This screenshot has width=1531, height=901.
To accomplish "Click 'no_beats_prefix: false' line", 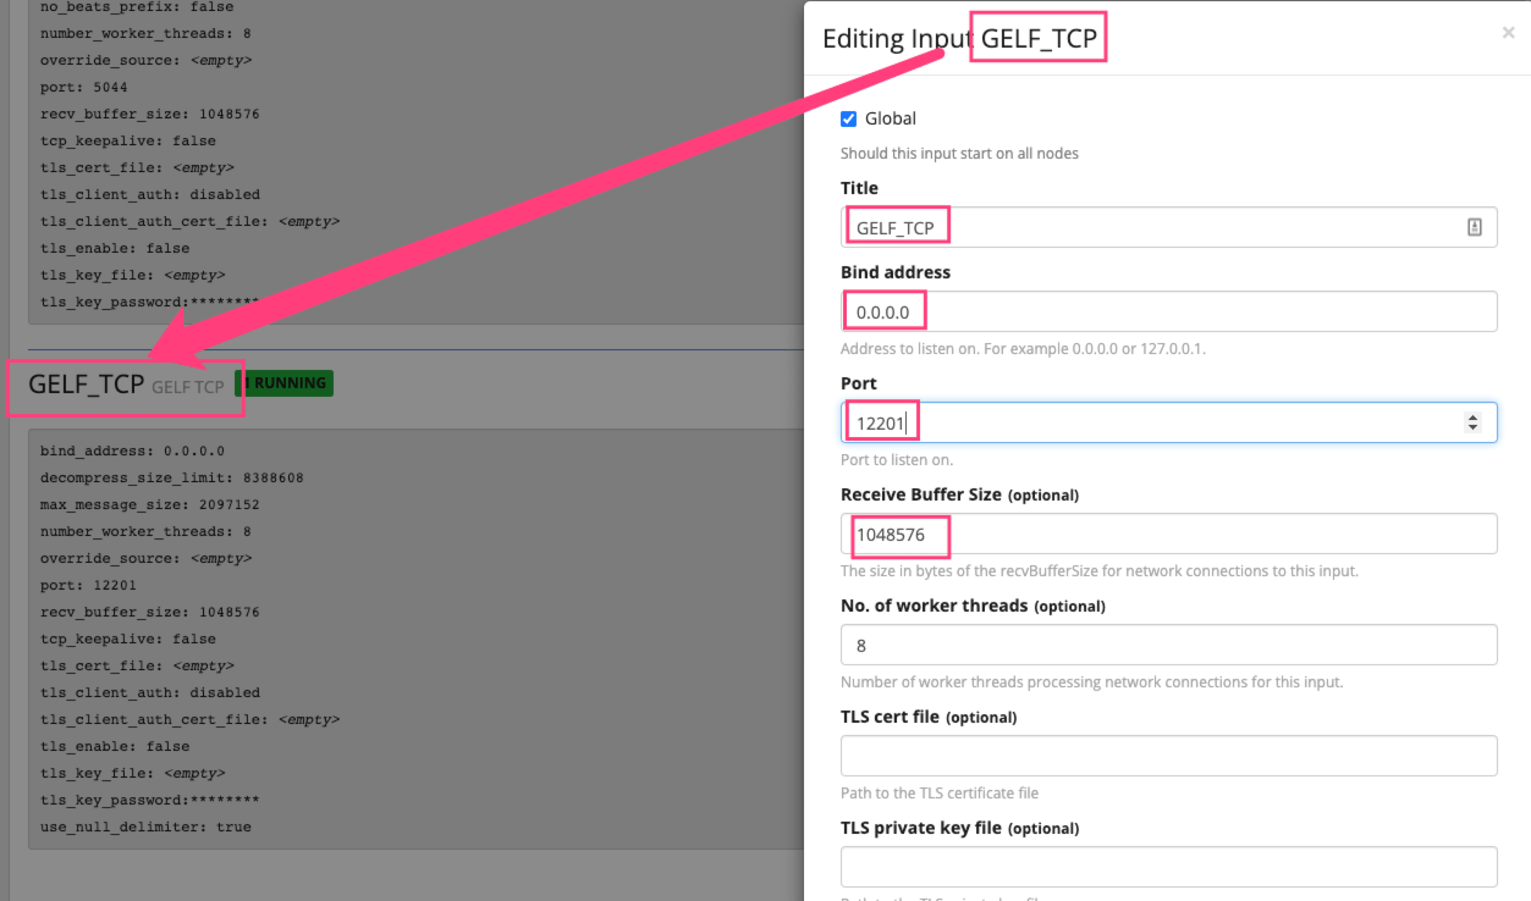I will 137,7.
